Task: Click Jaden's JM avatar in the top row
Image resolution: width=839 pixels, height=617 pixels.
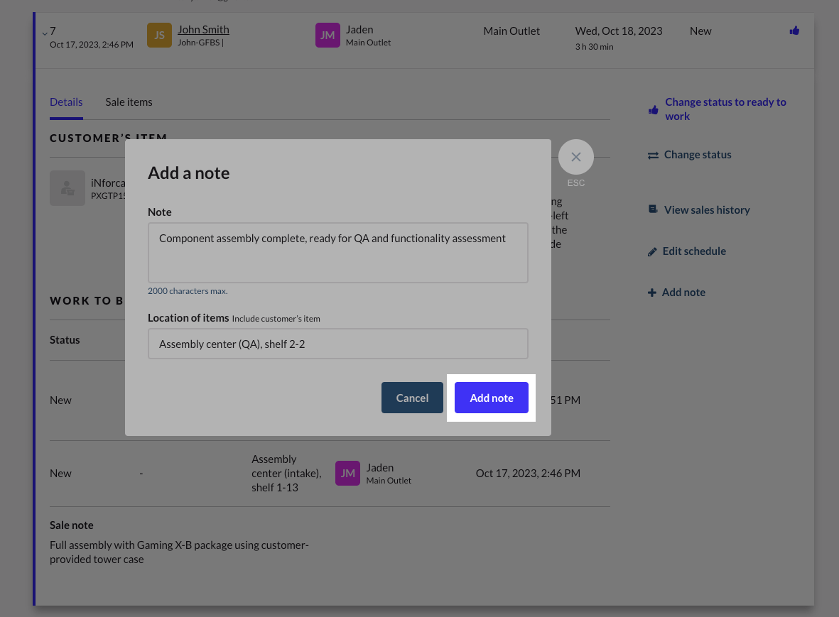Action: tap(328, 36)
